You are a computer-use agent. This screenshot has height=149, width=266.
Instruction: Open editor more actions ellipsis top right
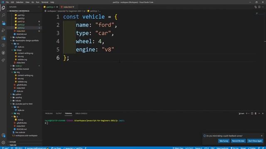click(x=263, y=7)
